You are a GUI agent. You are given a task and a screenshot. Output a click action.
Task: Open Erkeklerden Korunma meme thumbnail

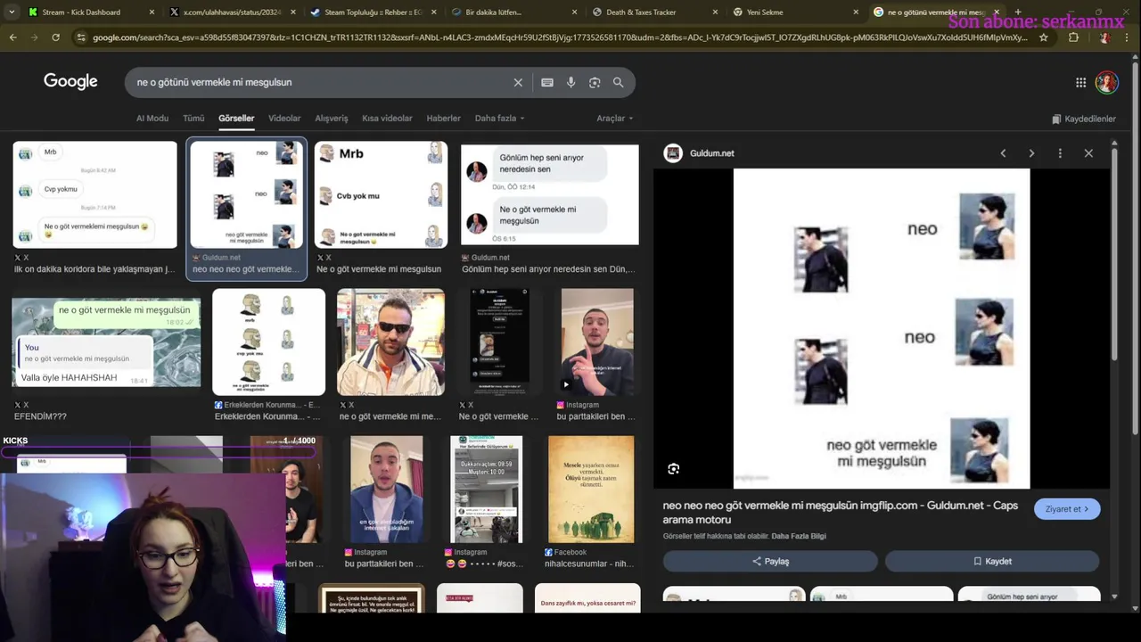coord(268,342)
